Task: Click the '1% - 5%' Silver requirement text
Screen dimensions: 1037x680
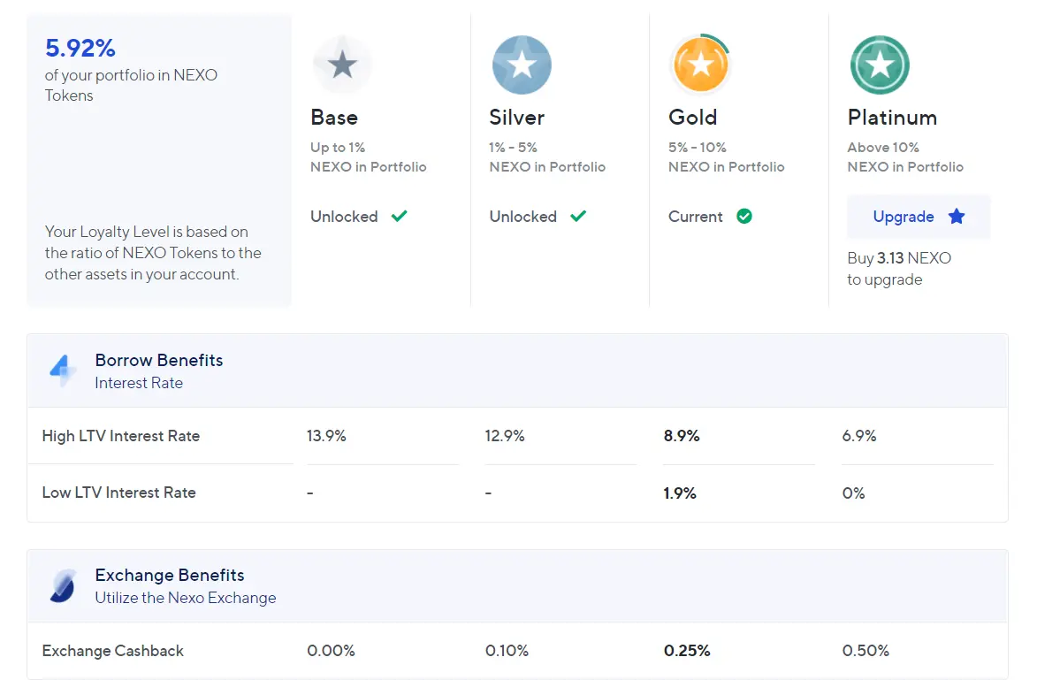Action: click(514, 148)
